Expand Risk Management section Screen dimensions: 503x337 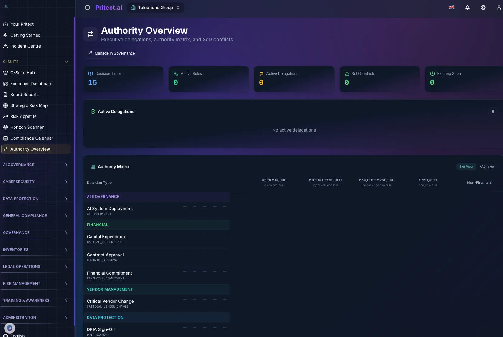pos(36,284)
